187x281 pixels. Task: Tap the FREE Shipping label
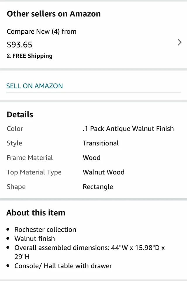tap(32, 56)
